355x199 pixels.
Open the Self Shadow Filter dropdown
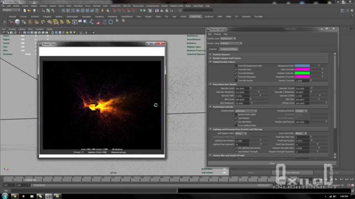click(x=241, y=133)
